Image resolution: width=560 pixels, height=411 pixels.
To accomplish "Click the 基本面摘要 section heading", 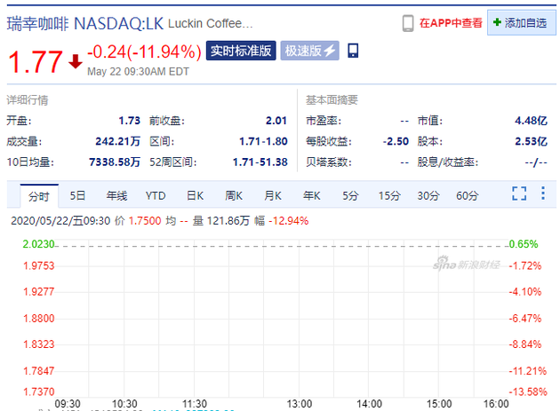I will point(332,100).
